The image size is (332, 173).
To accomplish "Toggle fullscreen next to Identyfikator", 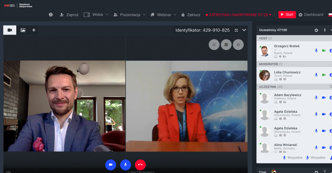I will pyautogui.click(x=236, y=30).
